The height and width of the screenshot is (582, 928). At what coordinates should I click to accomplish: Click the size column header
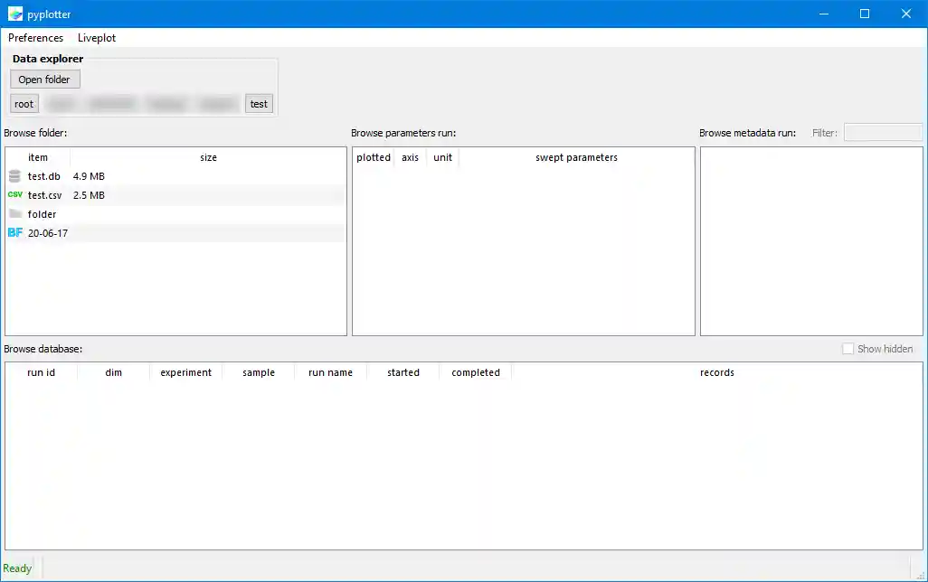point(208,157)
